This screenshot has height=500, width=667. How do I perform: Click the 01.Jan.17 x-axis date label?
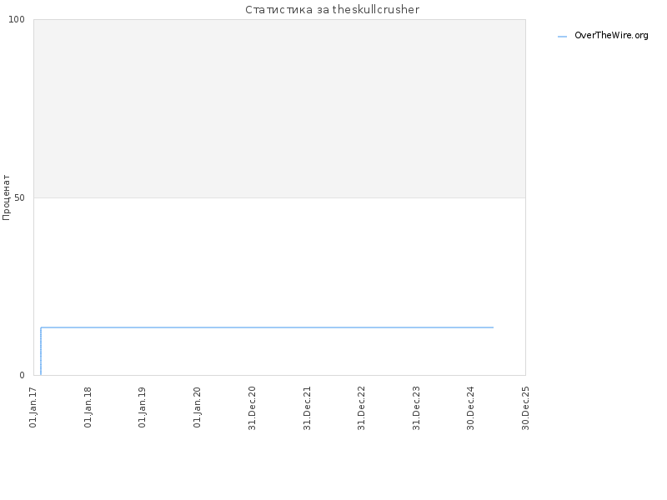point(33,407)
